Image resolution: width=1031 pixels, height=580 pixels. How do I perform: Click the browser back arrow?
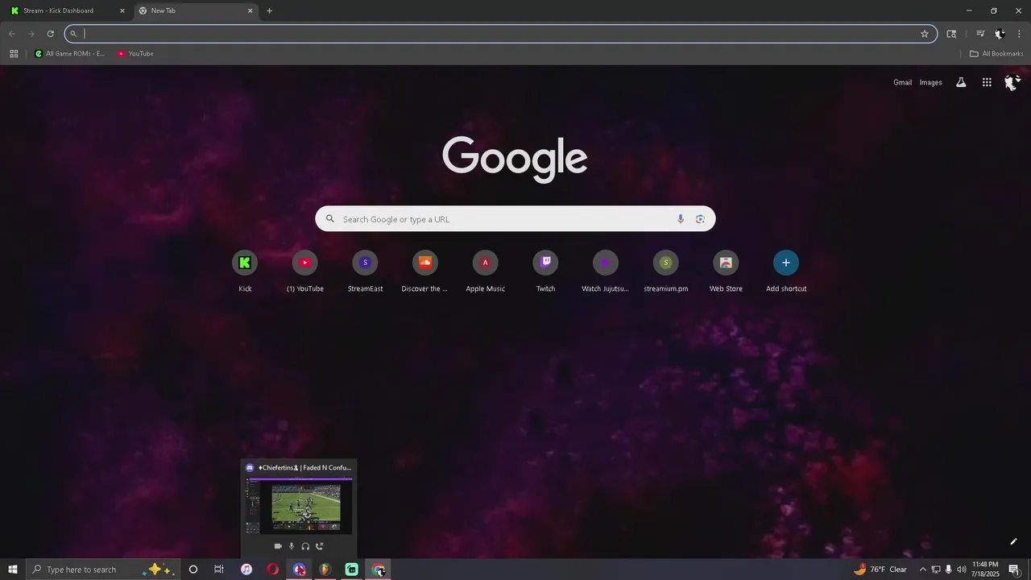pyautogui.click(x=11, y=34)
